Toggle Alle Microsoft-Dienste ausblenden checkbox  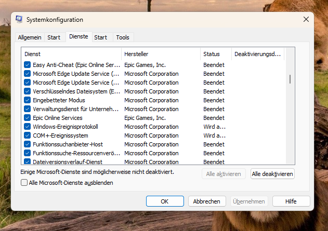click(24, 183)
